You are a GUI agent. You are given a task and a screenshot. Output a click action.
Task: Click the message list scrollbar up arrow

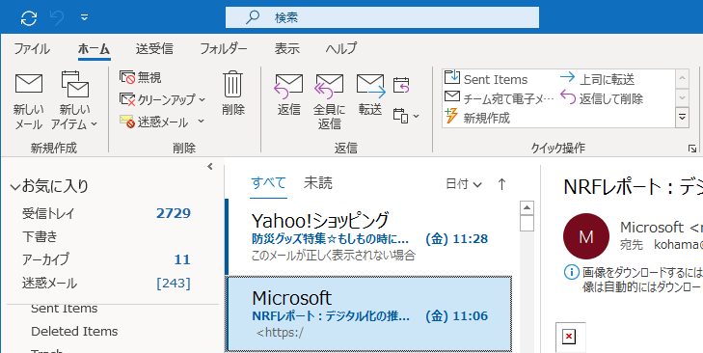point(527,208)
